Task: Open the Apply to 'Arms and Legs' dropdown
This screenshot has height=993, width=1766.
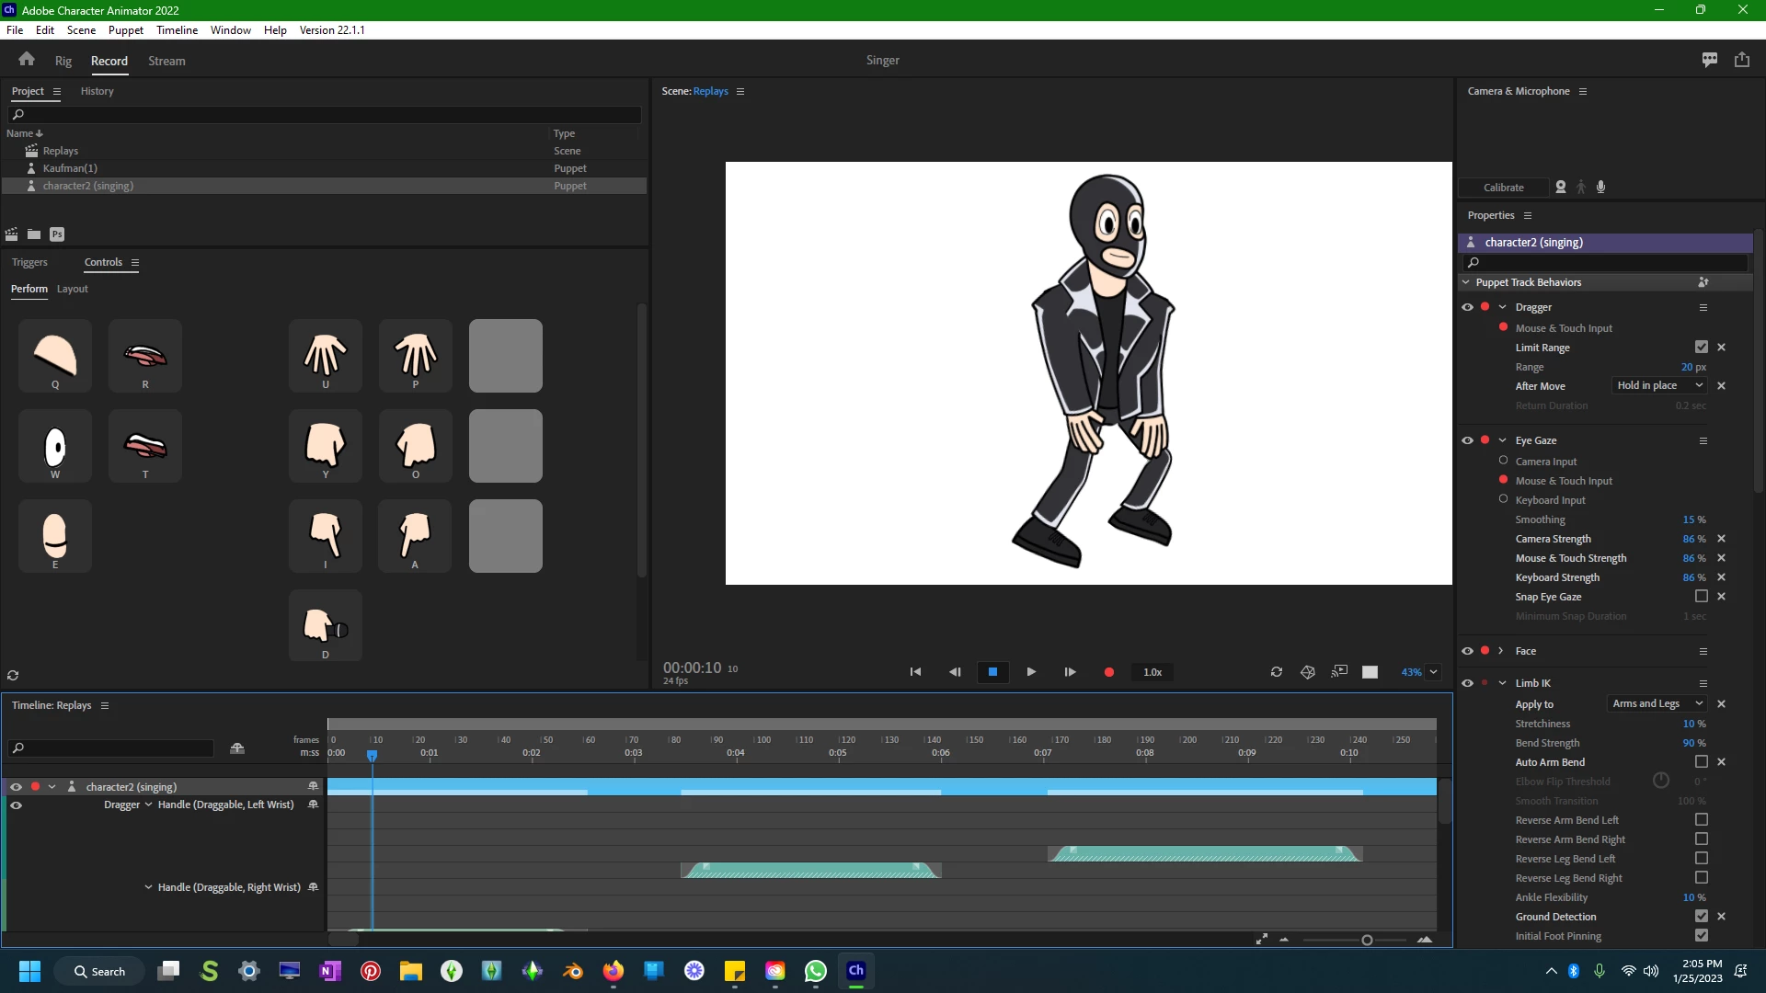Action: [1657, 704]
